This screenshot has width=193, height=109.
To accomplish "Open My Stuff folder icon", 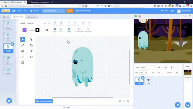I will 172,11.
